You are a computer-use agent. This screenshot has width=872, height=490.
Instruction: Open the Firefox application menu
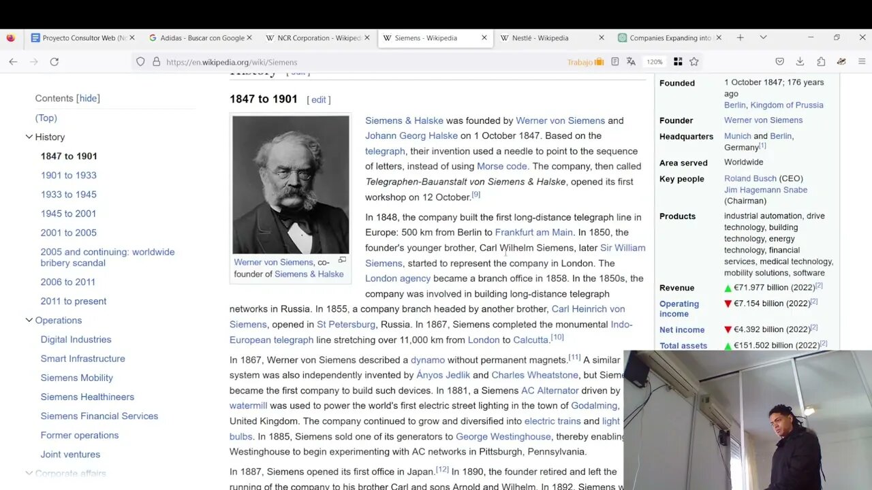pos(862,61)
